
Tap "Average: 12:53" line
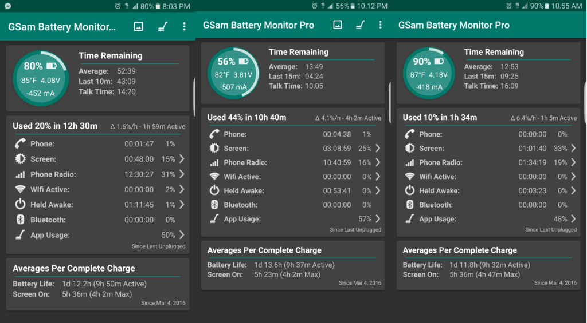pyautogui.click(x=491, y=66)
